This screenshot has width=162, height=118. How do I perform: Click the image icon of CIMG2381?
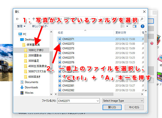(x=60, y=86)
